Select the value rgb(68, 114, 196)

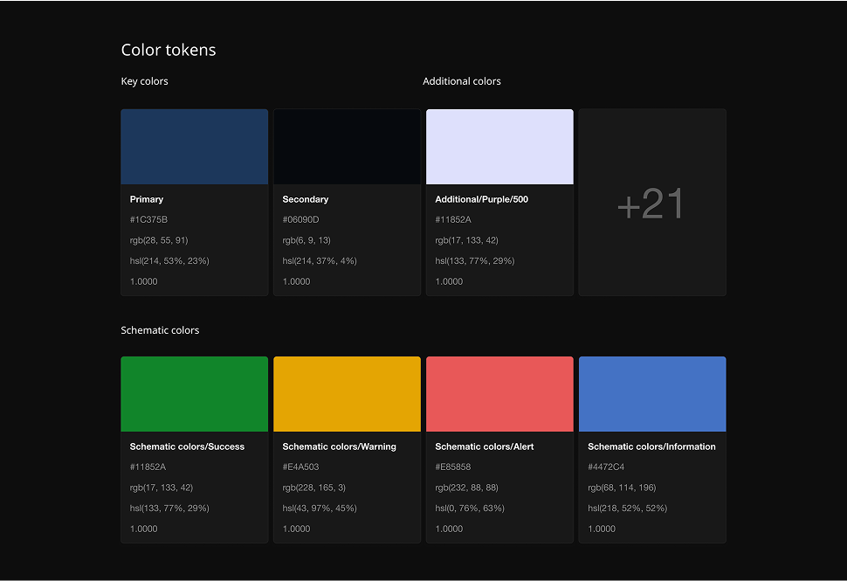pos(622,488)
